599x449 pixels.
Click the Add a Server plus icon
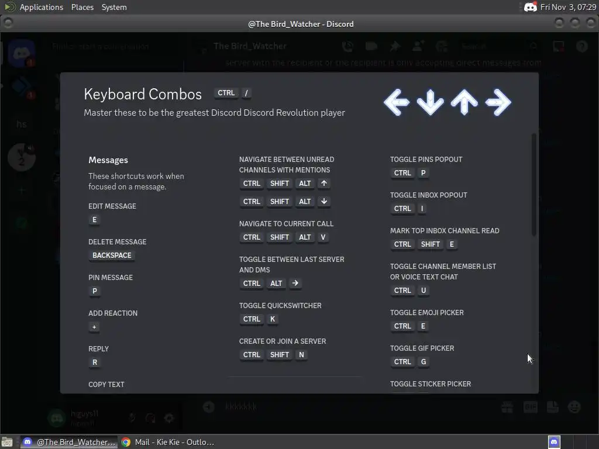click(22, 190)
